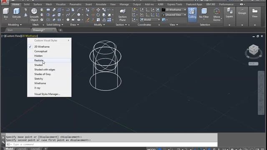The height and width of the screenshot is (150, 267).
Task: Open the Solid ribbon tab
Action: click(x=27, y=4)
